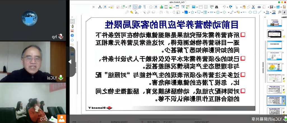Click the blue Redo arrow
The image size is (287, 123).
click(x=231, y=7)
